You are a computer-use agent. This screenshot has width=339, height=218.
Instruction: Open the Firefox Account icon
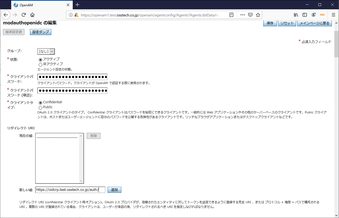tap(313, 15)
